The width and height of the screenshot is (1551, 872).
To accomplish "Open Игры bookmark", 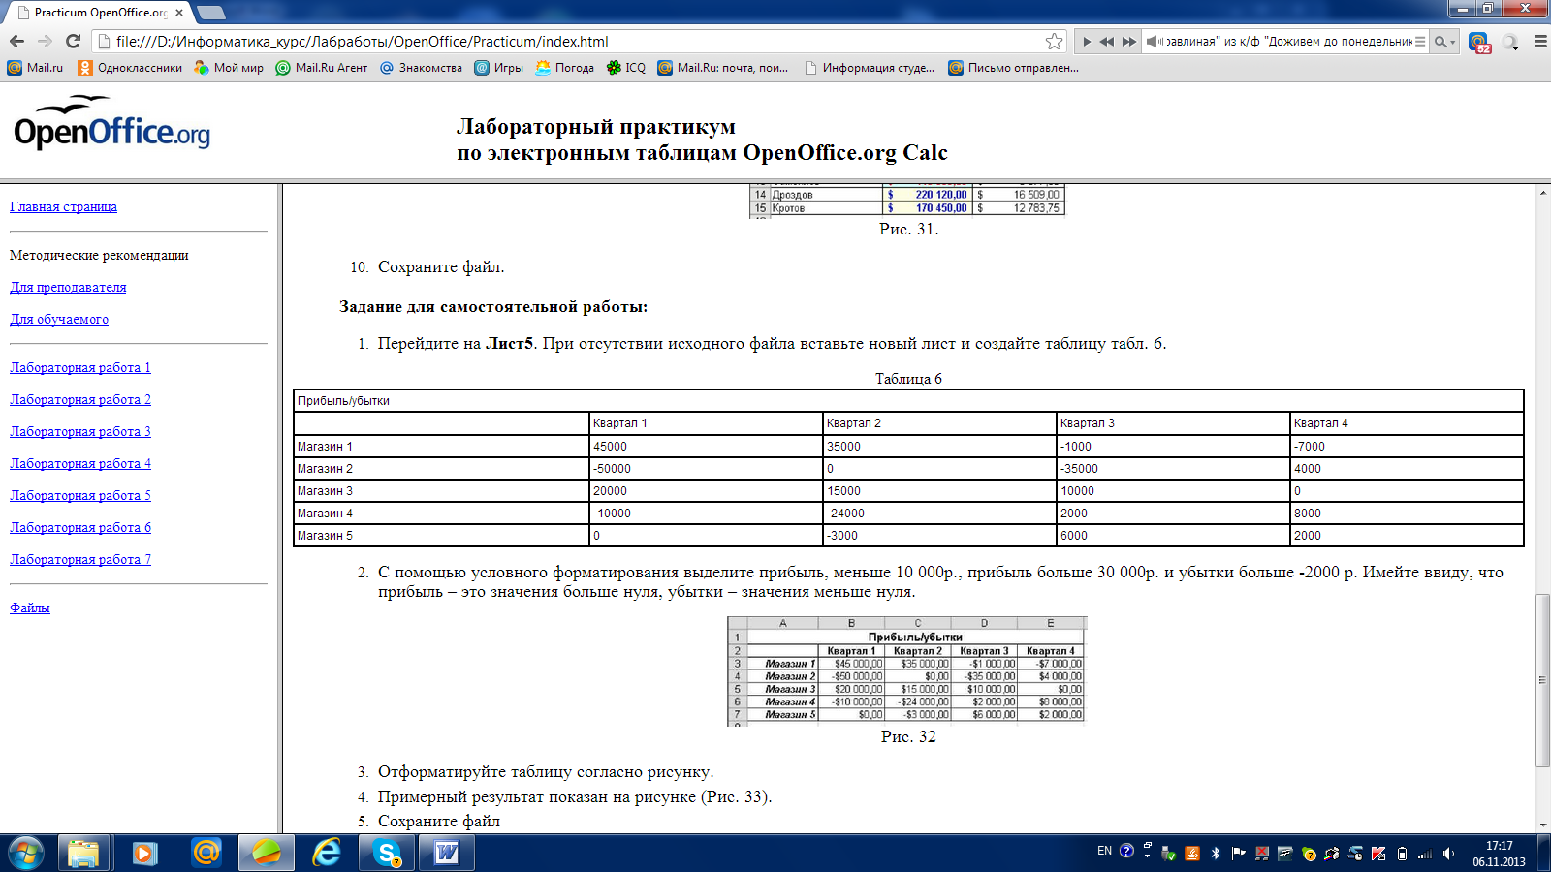I will (498, 68).
